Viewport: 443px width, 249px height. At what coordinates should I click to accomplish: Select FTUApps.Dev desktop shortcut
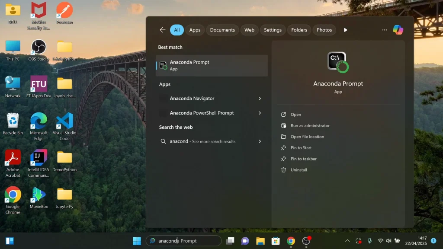click(39, 87)
